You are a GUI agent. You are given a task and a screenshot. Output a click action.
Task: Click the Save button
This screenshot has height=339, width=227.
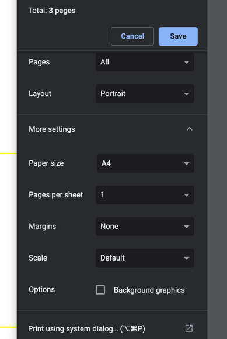click(178, 36)
